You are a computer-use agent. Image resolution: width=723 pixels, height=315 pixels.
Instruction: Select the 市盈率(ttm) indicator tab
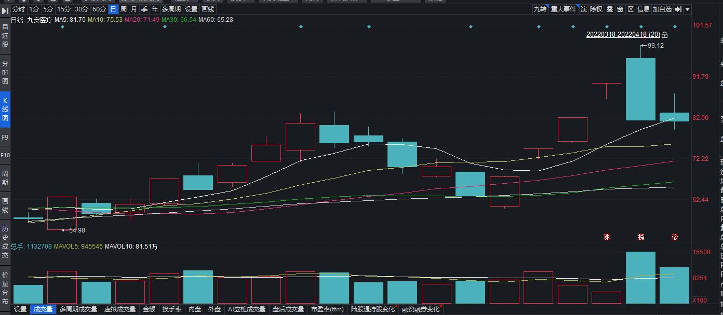(327, 309)
